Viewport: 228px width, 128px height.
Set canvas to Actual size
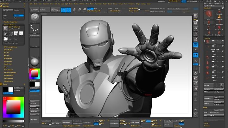196,34
